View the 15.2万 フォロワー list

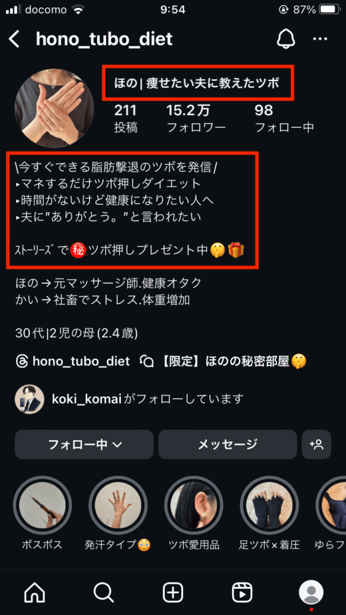[196, 119]
